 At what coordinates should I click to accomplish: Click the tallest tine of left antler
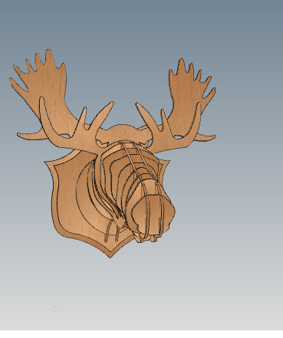click(x=50, y=59)
